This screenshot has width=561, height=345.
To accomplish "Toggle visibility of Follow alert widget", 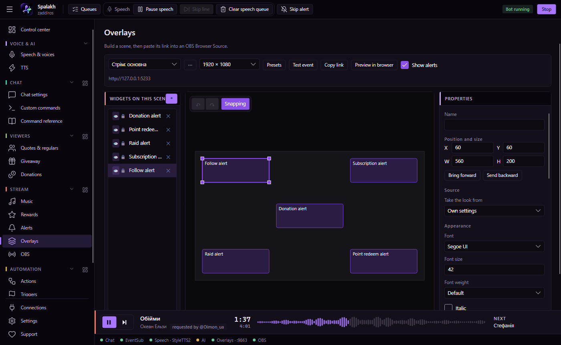I will tap(116, 170).
